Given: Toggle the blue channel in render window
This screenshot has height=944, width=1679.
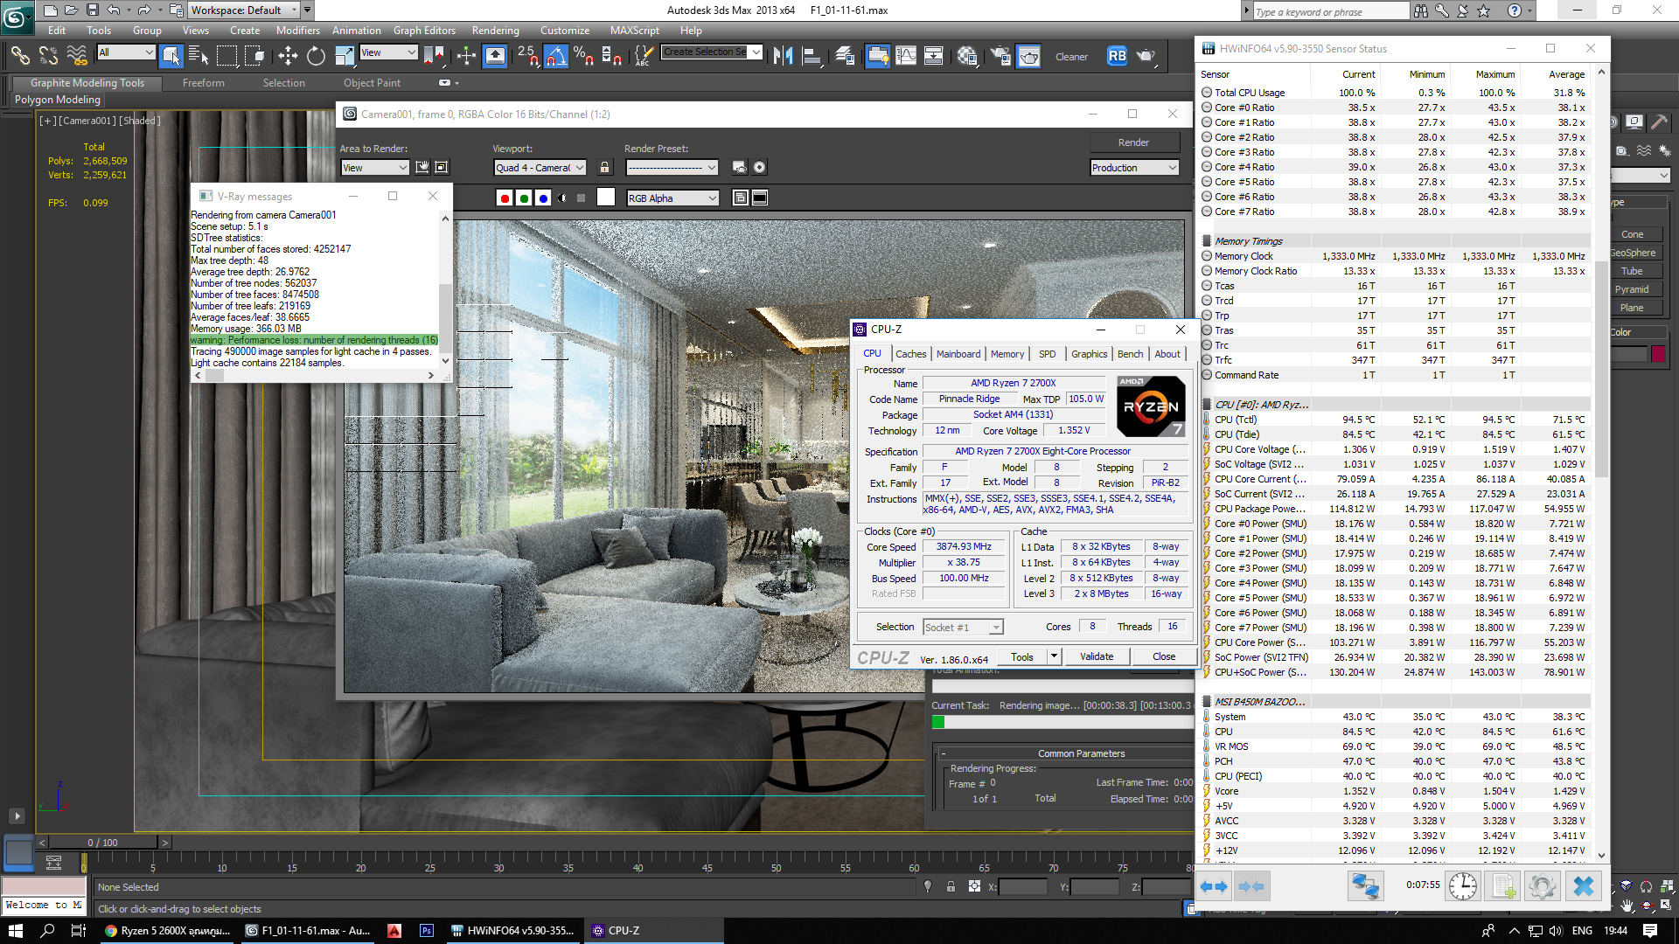Looking at the screenshot, I should (x=543, y=198).
